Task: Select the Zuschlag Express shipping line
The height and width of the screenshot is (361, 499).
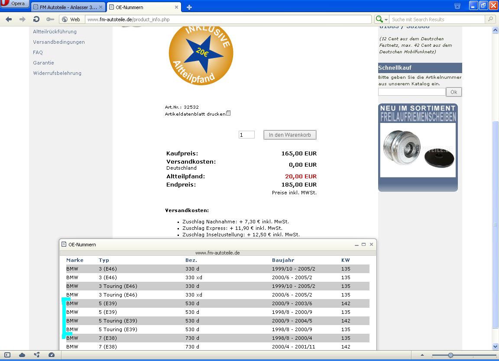Action: [x=232, y=229]
